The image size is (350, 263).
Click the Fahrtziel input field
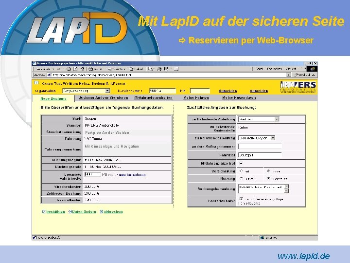(260, 155)
